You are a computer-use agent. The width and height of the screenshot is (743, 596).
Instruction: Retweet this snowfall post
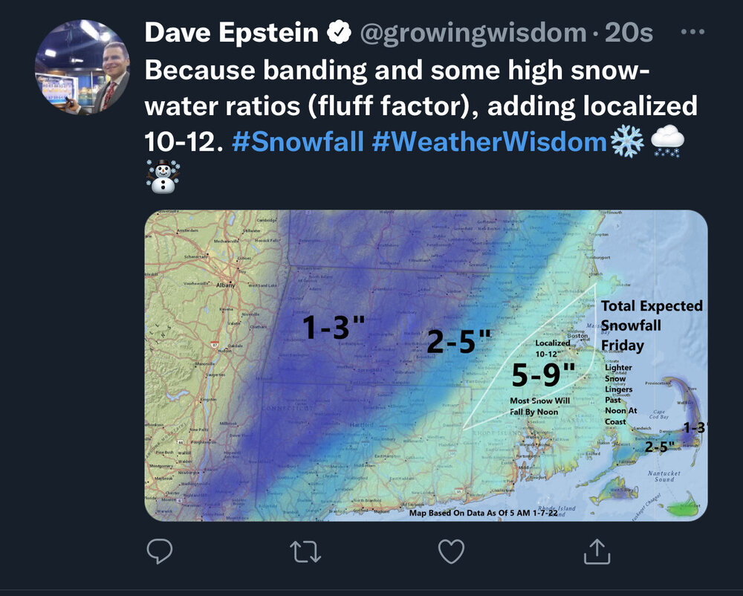[305, 552]
